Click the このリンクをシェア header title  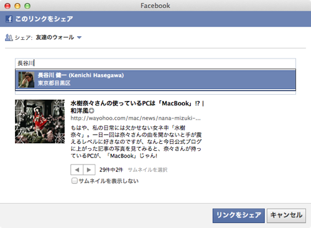click(x=44, y=19)
